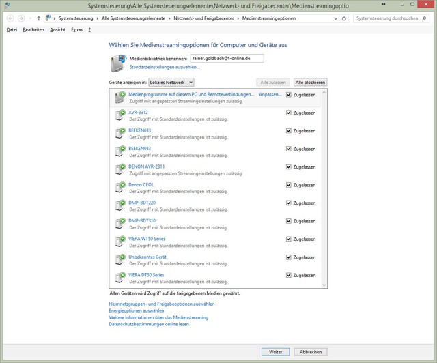
Task: Click the Unbekanntes Gerät device icon
Action: click(x=119, y=260)
